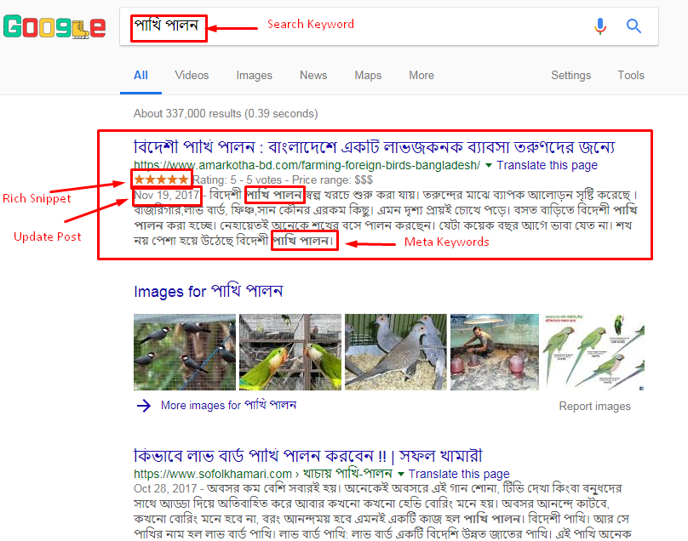Screen dimensions: 688x541
Task: Click the 'Oct 28, 2017' date text
Action: [165, 488]
